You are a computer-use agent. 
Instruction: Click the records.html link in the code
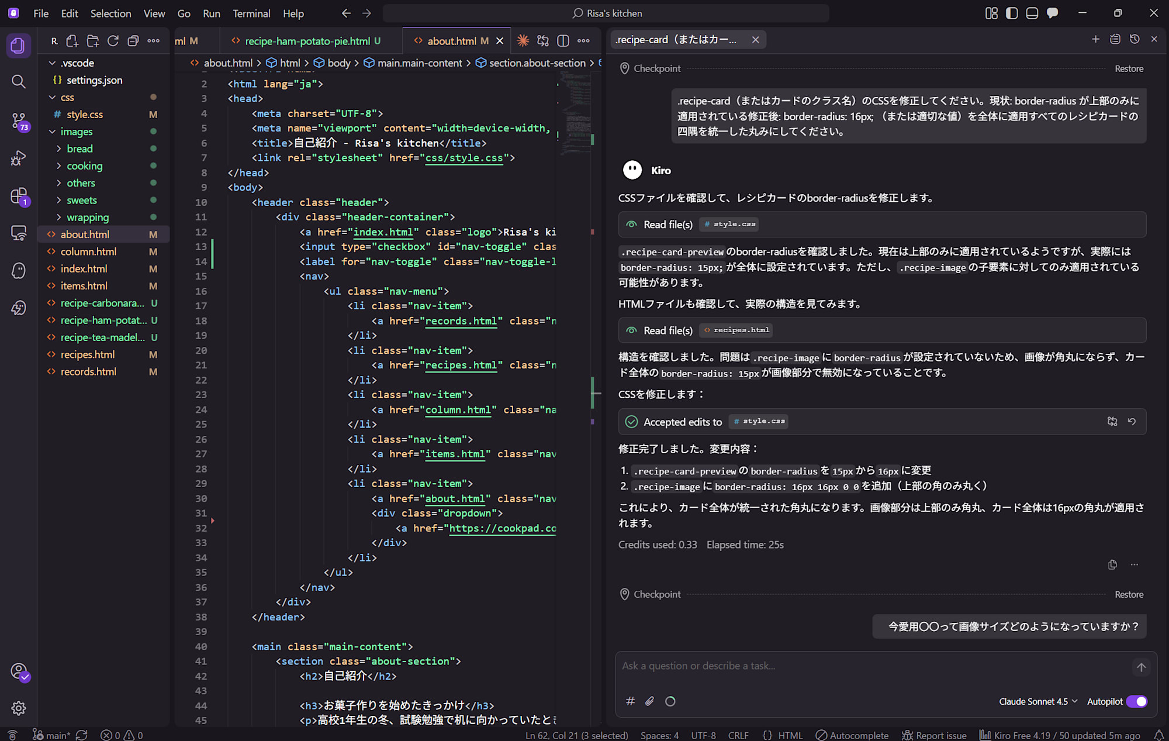461,320
